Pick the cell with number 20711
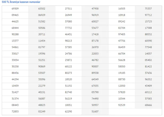Image resolution: width=164 pixels, height=117 pixels. pyautogui.click(x=42, y=34)
